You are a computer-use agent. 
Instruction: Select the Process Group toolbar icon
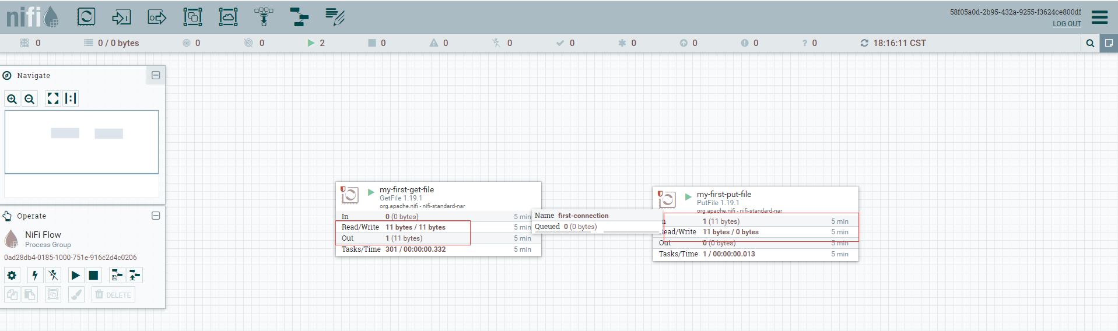click(x=192, y=17)
